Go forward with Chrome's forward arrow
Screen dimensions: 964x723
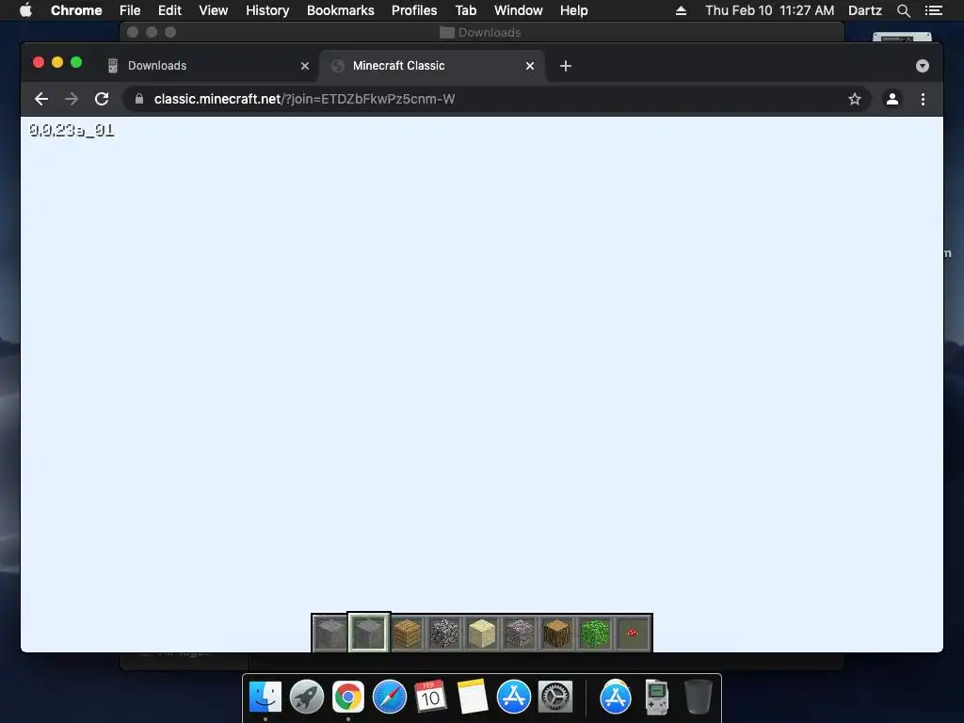click(x=72, y=99)
